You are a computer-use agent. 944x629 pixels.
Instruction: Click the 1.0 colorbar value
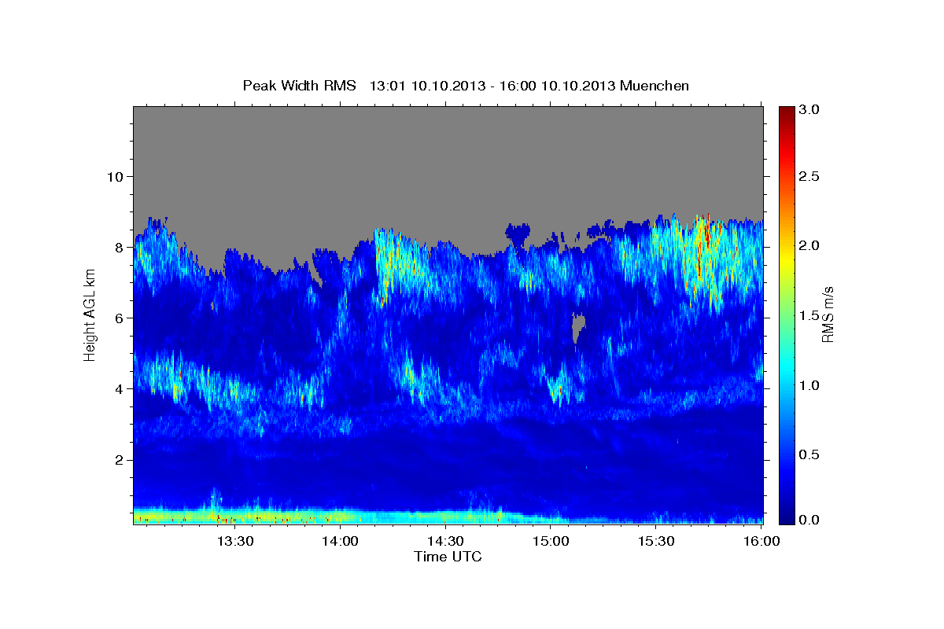(x=809, y=385)
